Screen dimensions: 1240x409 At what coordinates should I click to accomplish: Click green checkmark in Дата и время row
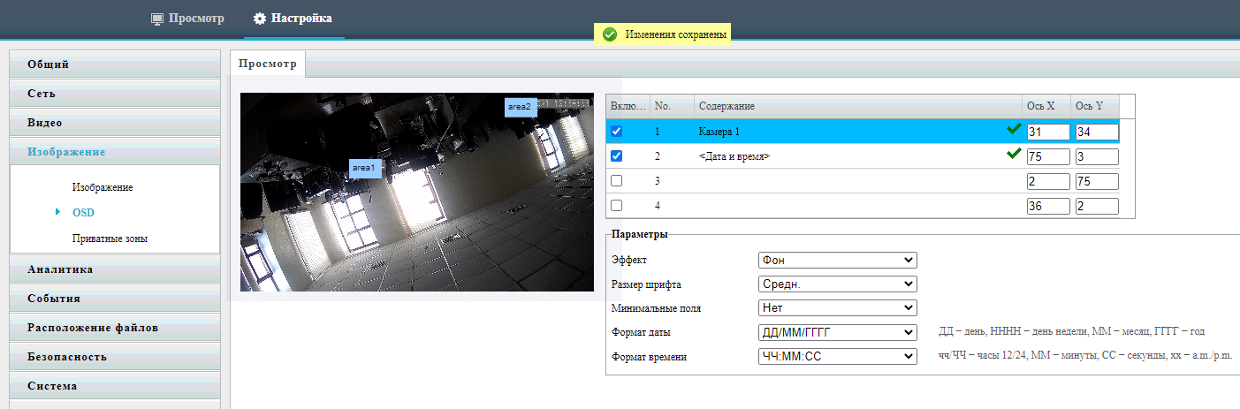pos(1014,155)
